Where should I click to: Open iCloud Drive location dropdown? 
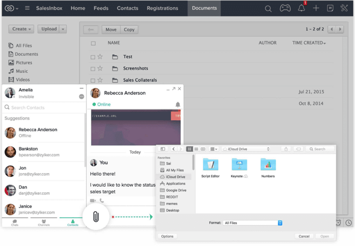[x=246, y=149]
